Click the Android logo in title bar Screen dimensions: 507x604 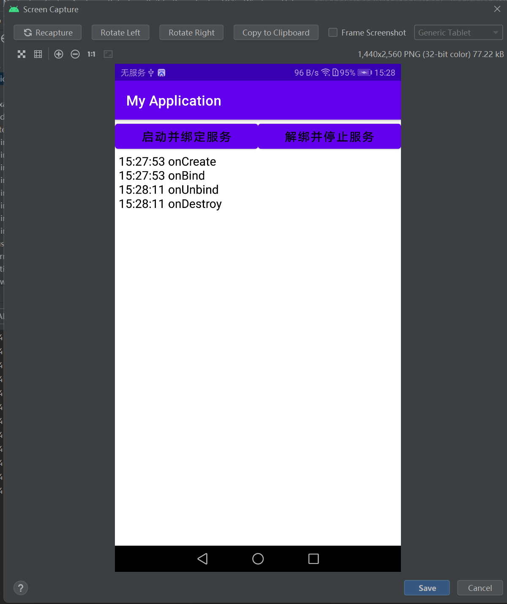tap(14, 9)
